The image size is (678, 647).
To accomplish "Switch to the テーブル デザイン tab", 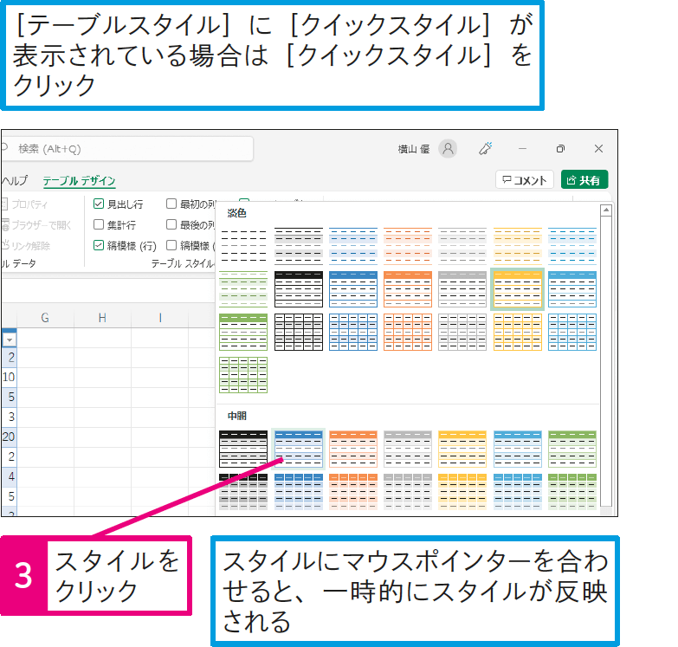I will click(x=79, y=180).
